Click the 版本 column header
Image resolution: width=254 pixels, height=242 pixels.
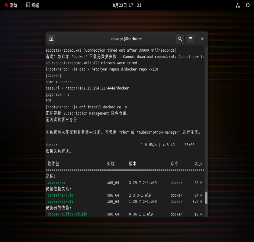click(x=133, y=164)
